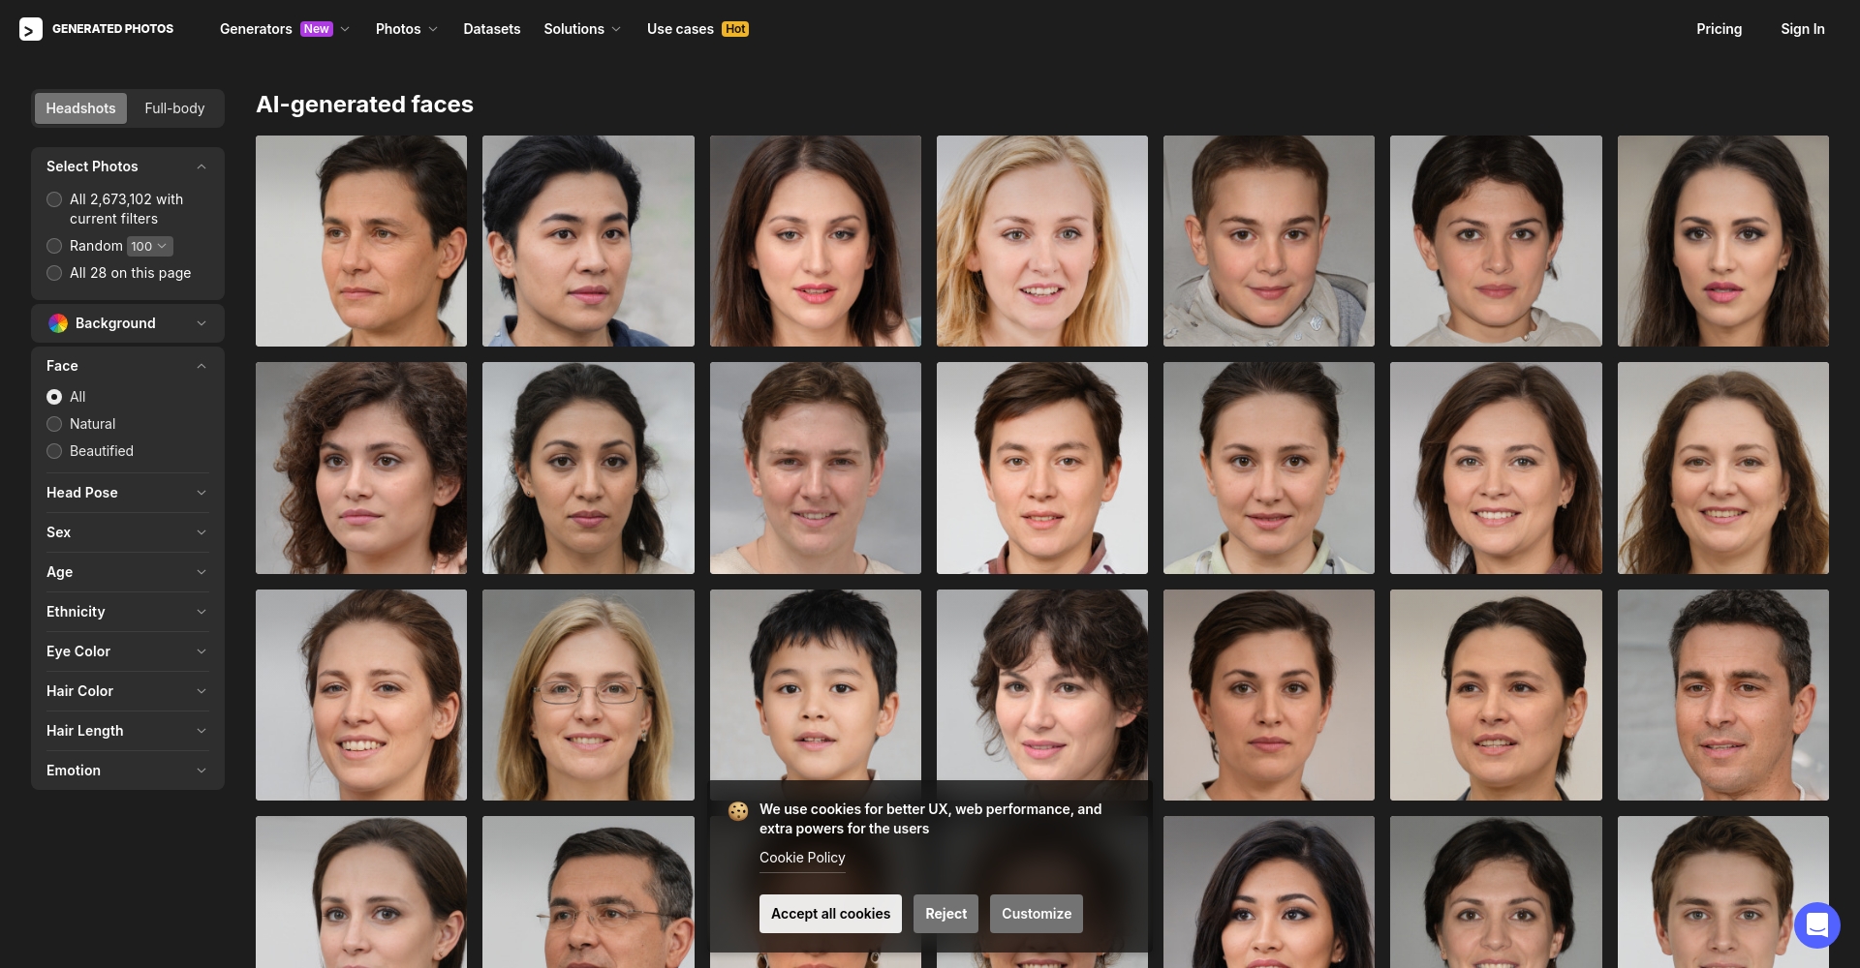Expand the Emotion filter section

(127, 771)
